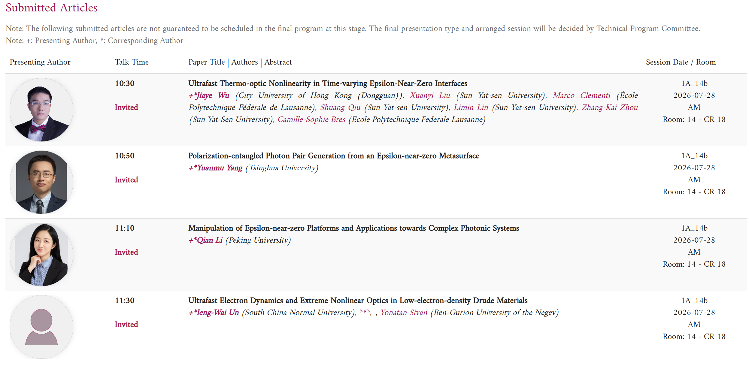The height and width of the screenshot is (369, 749).
Task: Open Jiaye Wu's presenter photo
Action: 41,110
